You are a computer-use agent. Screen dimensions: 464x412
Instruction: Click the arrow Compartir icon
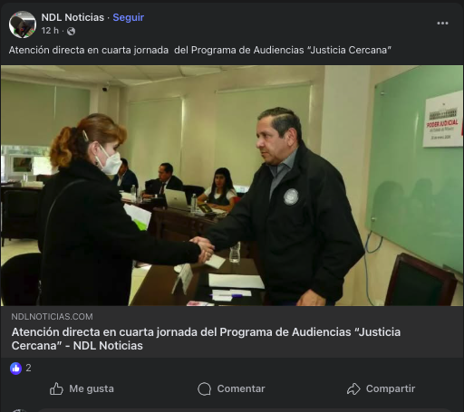tap(353, 388)
